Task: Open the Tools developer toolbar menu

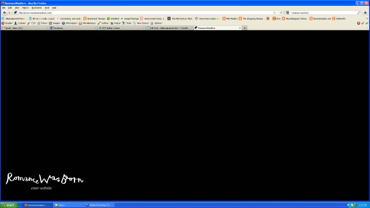Action: pyautogui.click(x=127, y=23)
